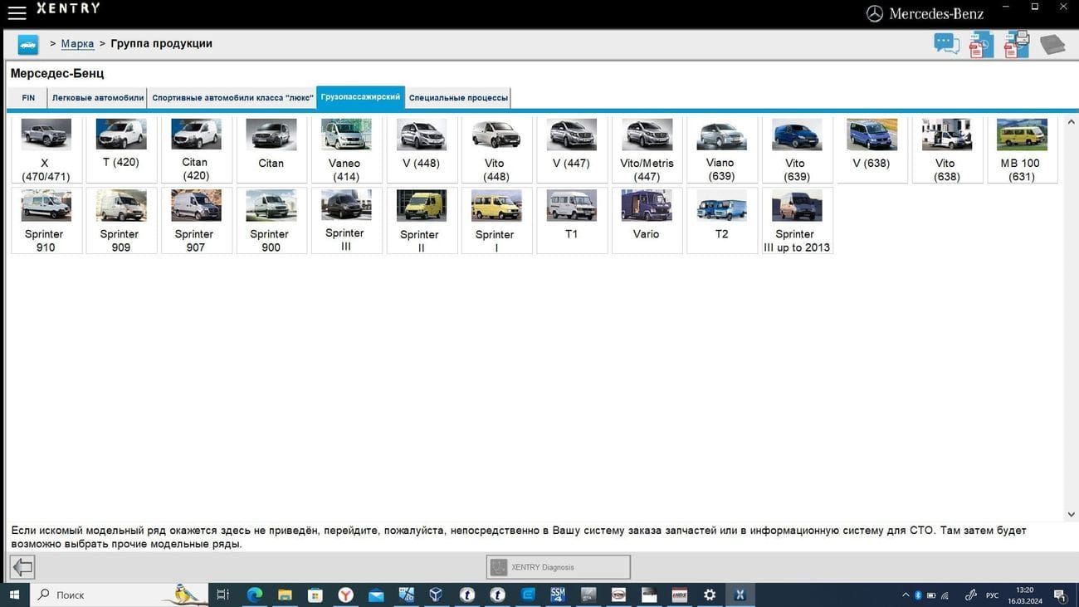Open the V (638) model tile
The image size is (1079, 607).
click(872, 149)
